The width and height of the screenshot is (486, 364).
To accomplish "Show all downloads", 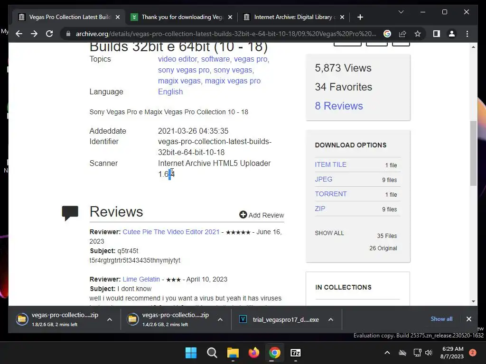I will 441,319.
